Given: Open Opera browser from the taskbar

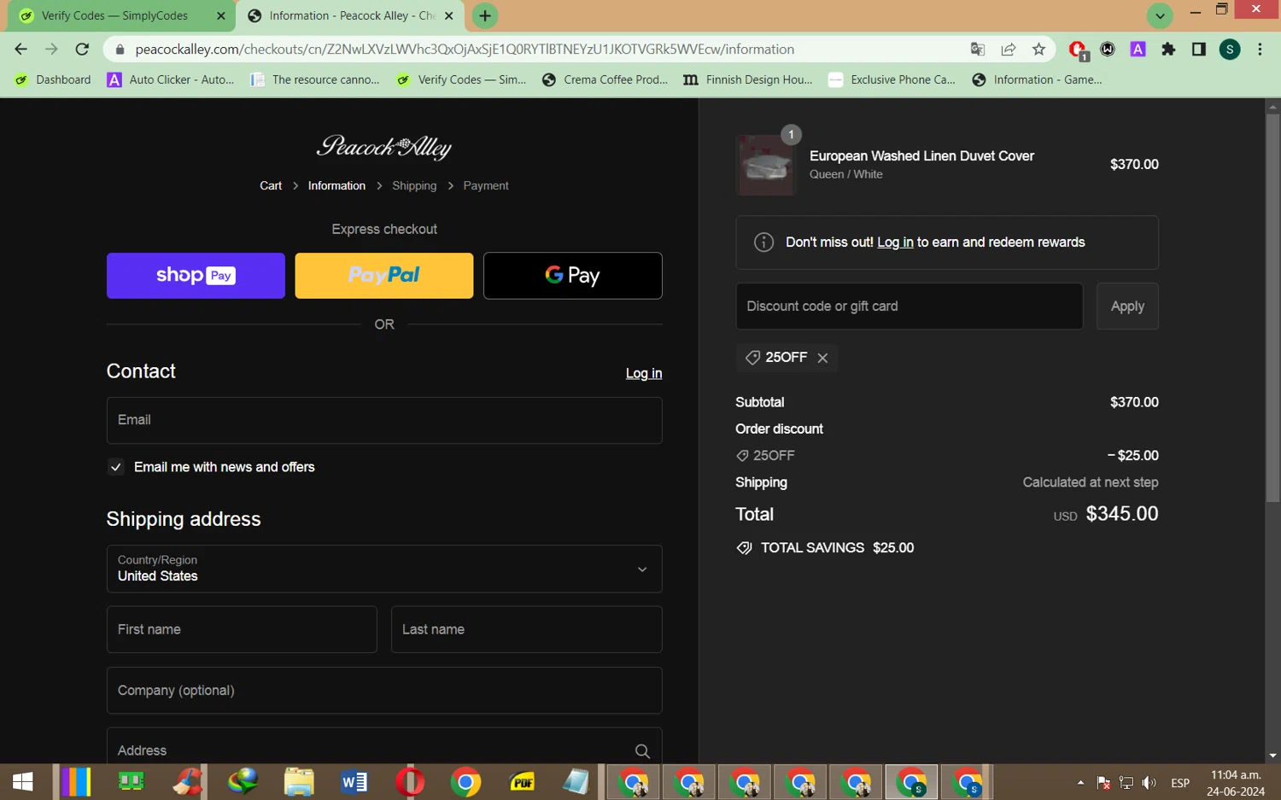Looking at the screenshot, I should [x=410, y=781].
